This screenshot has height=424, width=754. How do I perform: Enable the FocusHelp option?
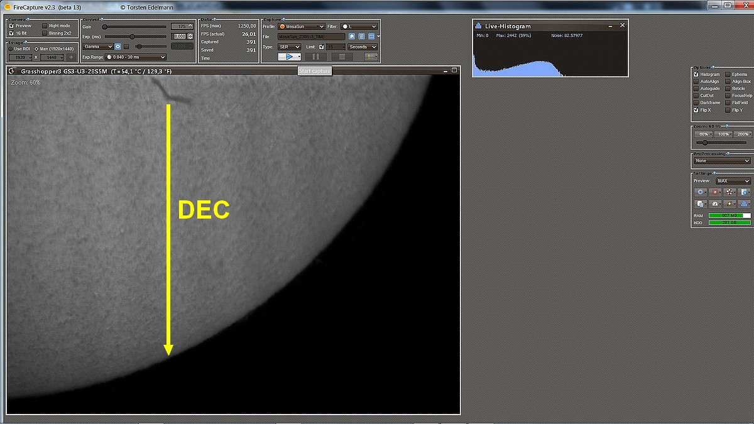tap(728, 95)
